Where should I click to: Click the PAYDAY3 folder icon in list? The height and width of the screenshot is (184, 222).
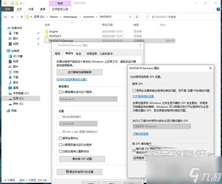click(47, 36)
